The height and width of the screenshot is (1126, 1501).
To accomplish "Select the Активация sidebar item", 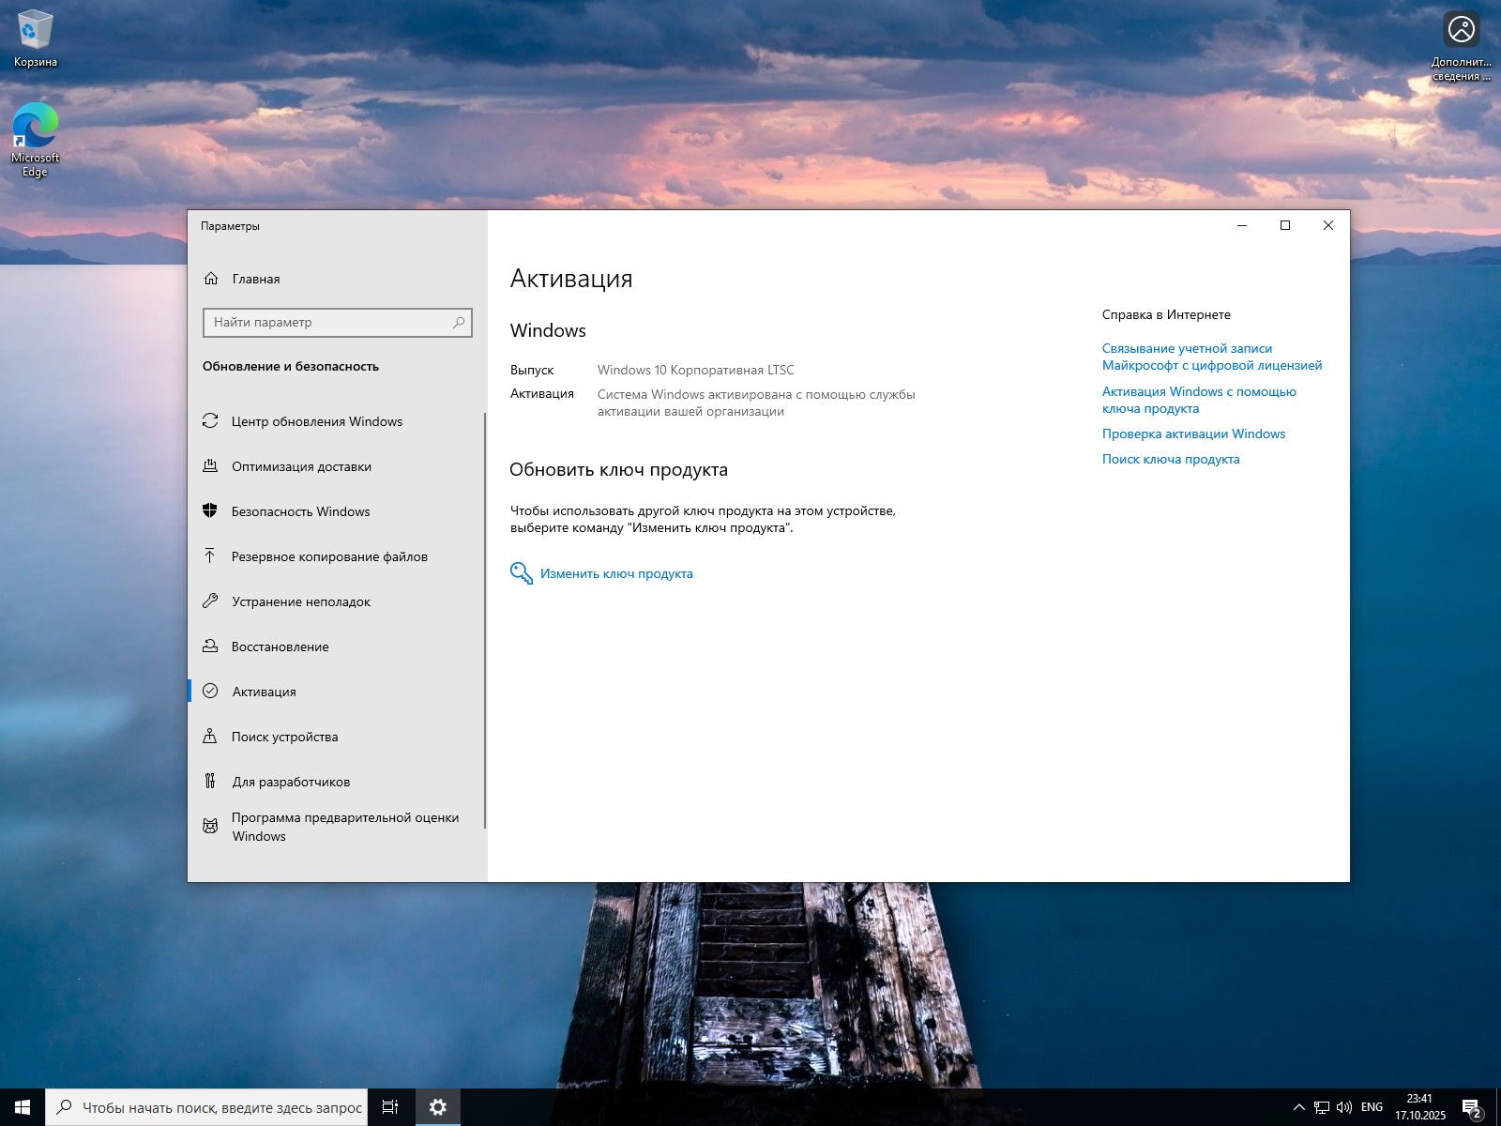I will click(x=264, y=692).
